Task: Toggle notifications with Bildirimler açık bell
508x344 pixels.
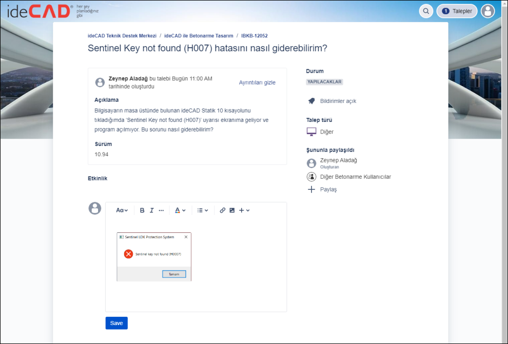Action: point(331,101)
